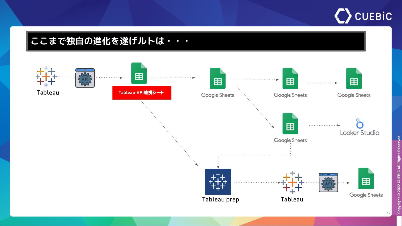Image resolution: width=402 pixels, height=226 pixels.
Task: Click the Google Sheets icon pointing to Looker Studio
Action: coord(290,124)
